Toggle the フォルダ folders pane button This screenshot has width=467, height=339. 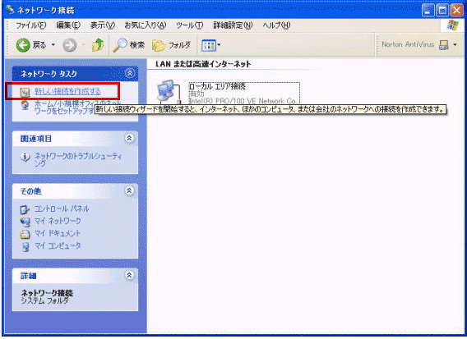coord(171,45)
